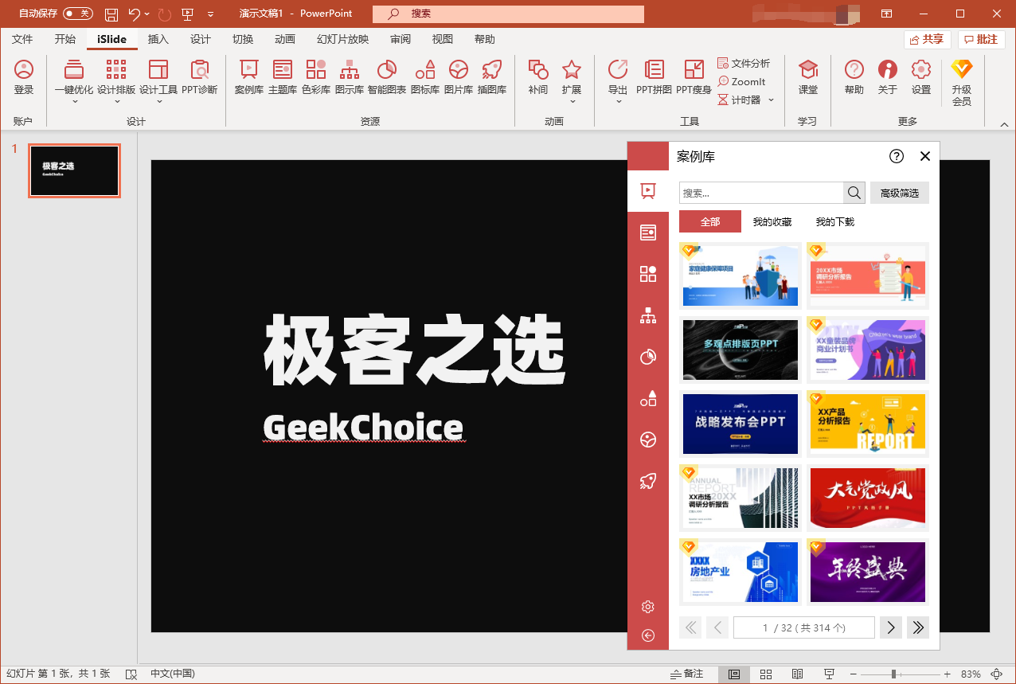Expand the 导出 export dropdown
The width and height of the screenshot is (1016, 684).
pyautogui.click(x=617, y=102)
